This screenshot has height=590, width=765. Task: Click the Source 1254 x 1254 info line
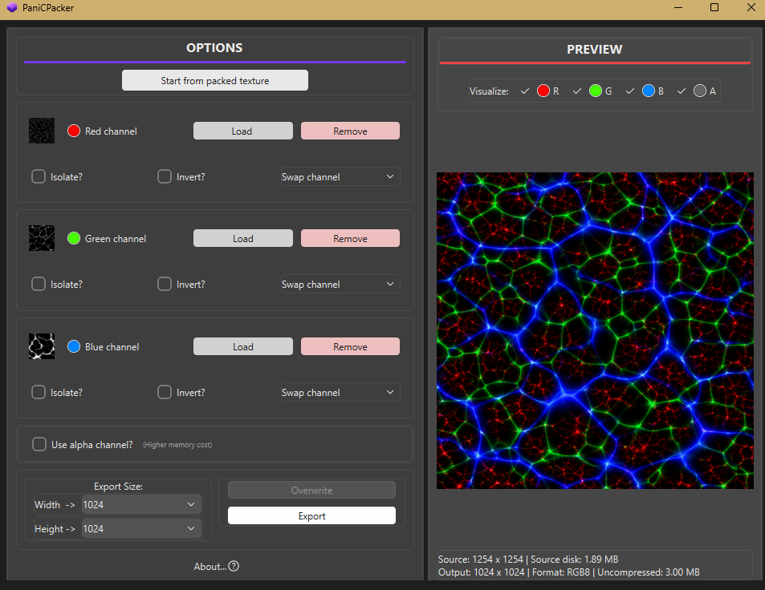[x=528, y=560]
